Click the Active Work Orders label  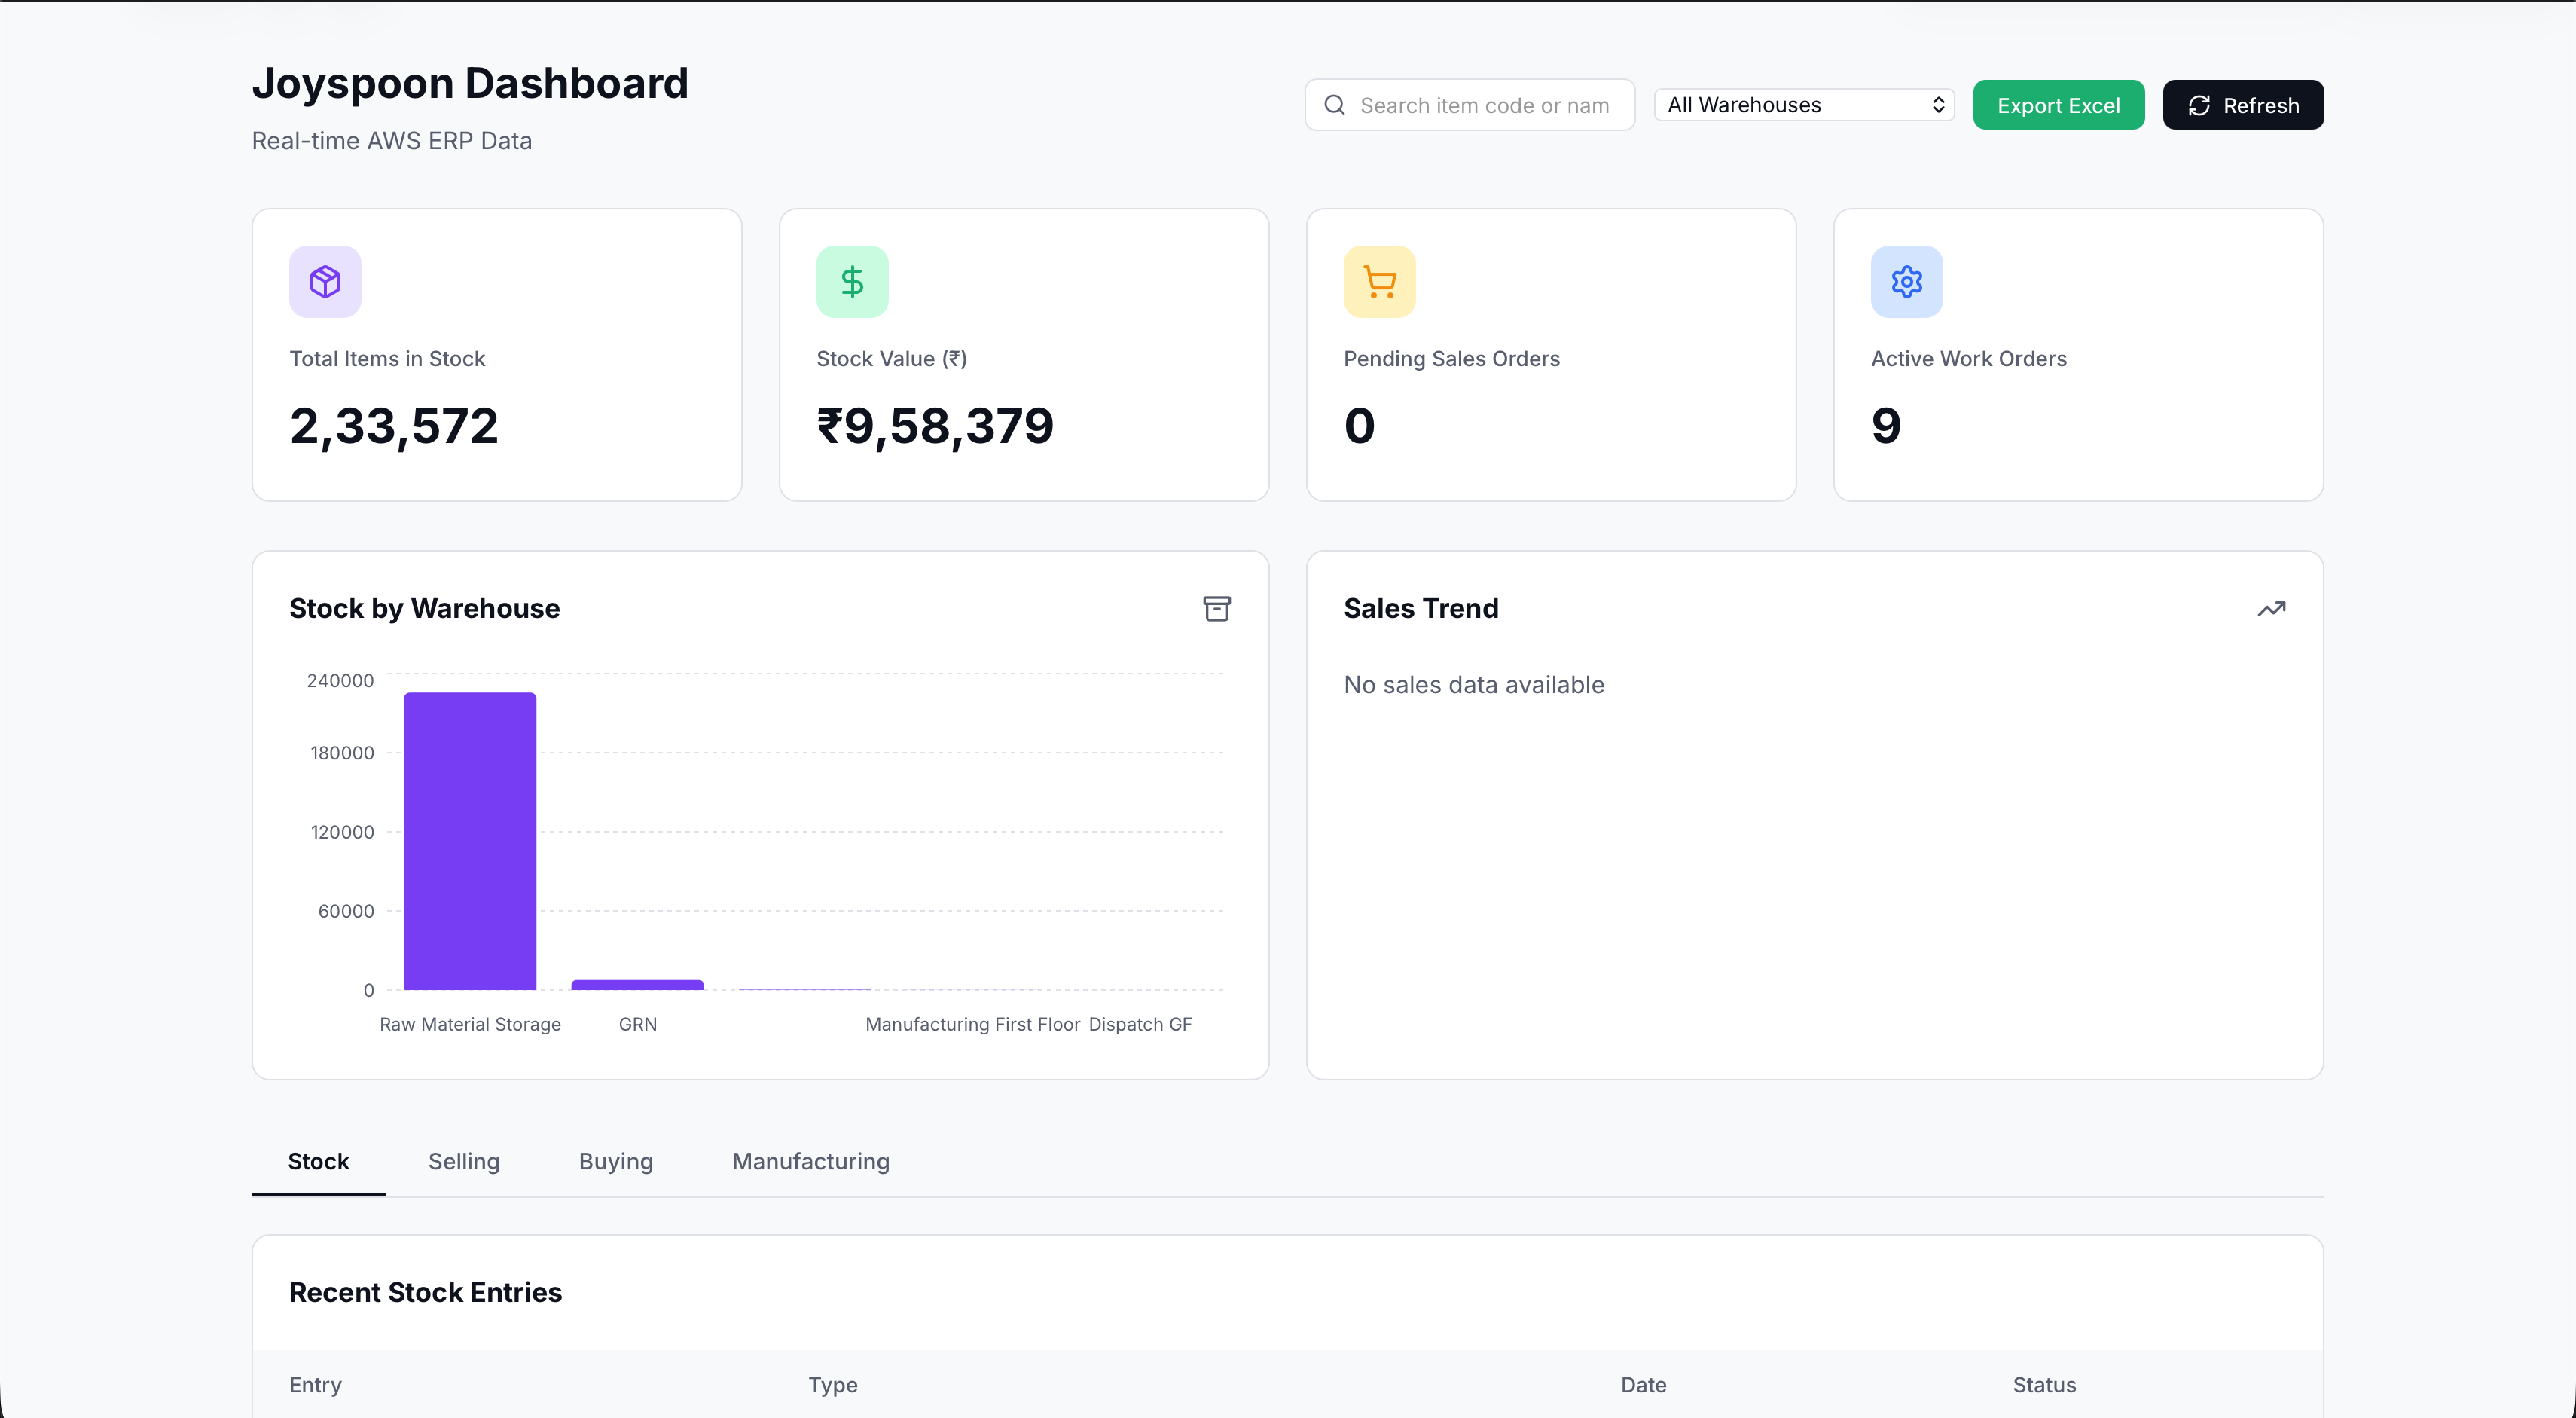pos(1968,359)
